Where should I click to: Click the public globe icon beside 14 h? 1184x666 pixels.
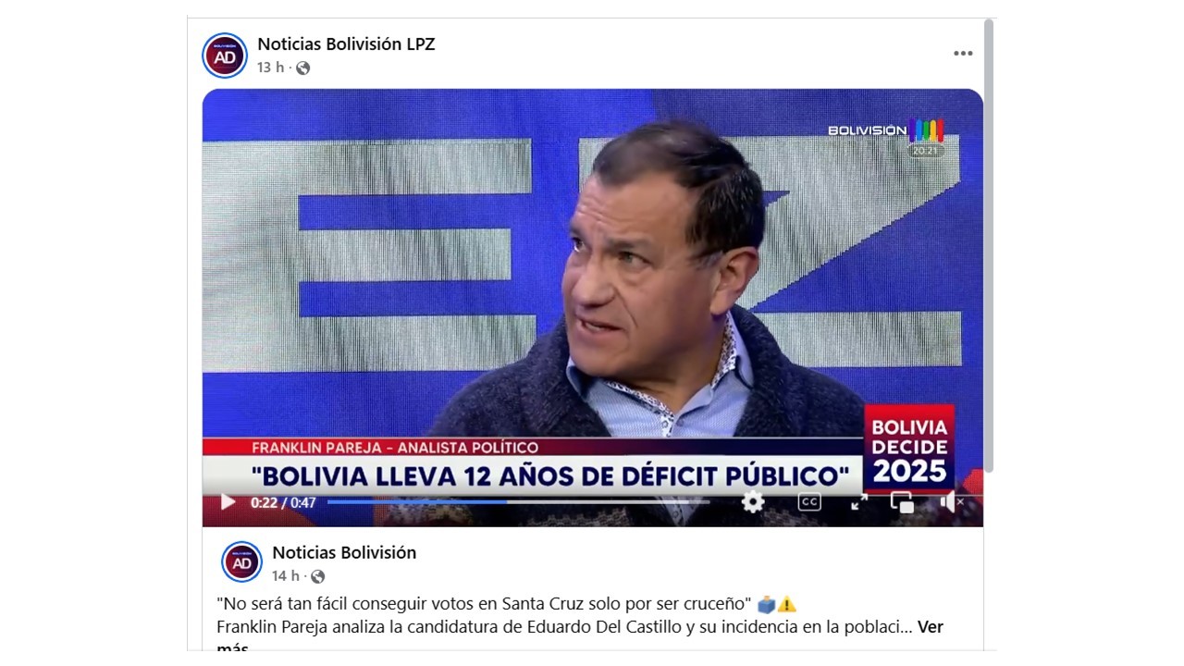(317, 576)
